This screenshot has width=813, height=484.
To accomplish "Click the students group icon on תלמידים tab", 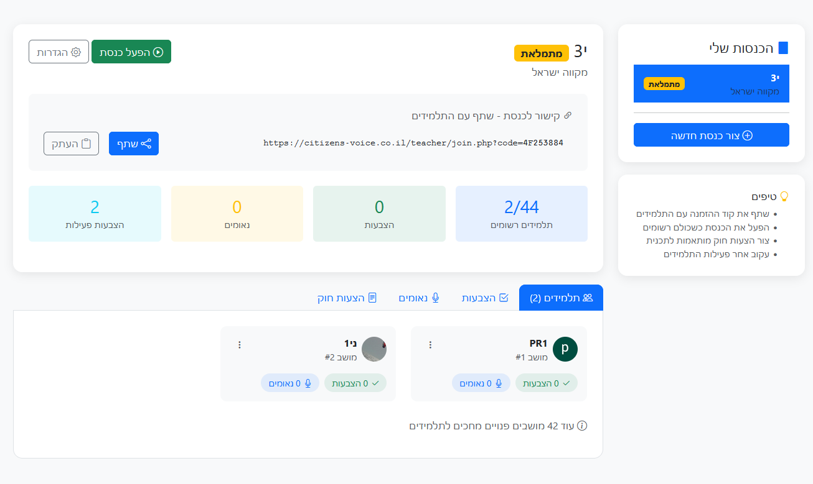I will [x=588, y=297].
